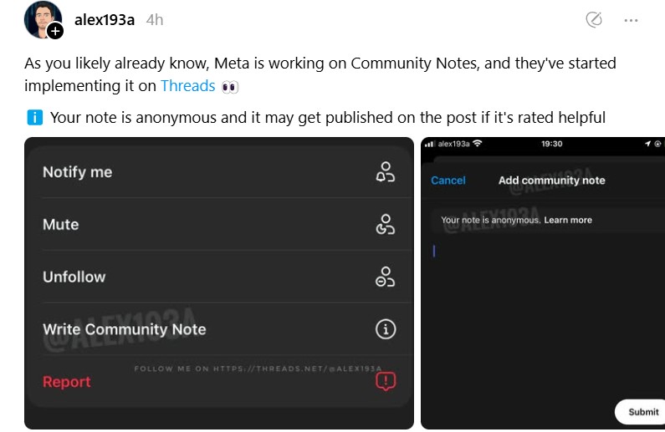The width and height of the screenshot is (665, 432).
Task: Open the blue Threads link
Action: (x=188, y=86)
